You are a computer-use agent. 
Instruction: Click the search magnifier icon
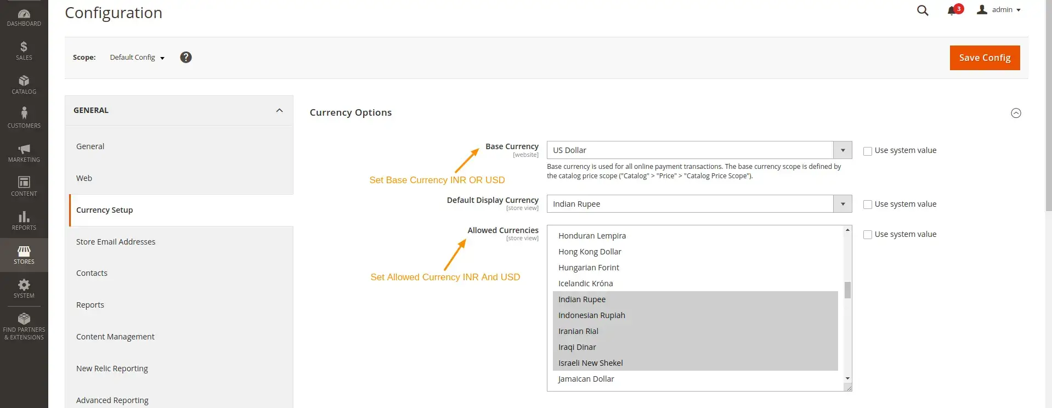tap(923, 10)
